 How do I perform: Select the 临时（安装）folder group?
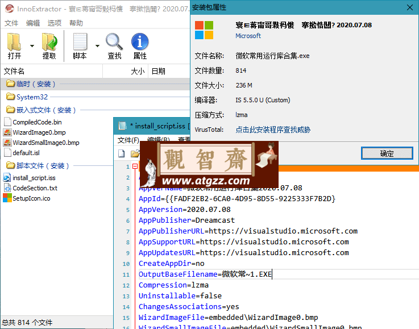95,84
